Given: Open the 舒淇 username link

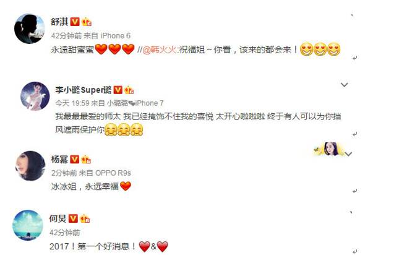Looking at the screenshot, I should (59, 22).
